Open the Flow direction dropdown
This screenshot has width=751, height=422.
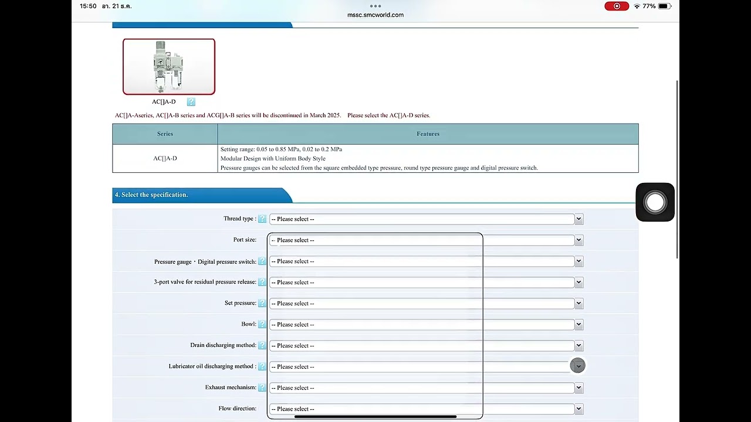click(426, 409)
